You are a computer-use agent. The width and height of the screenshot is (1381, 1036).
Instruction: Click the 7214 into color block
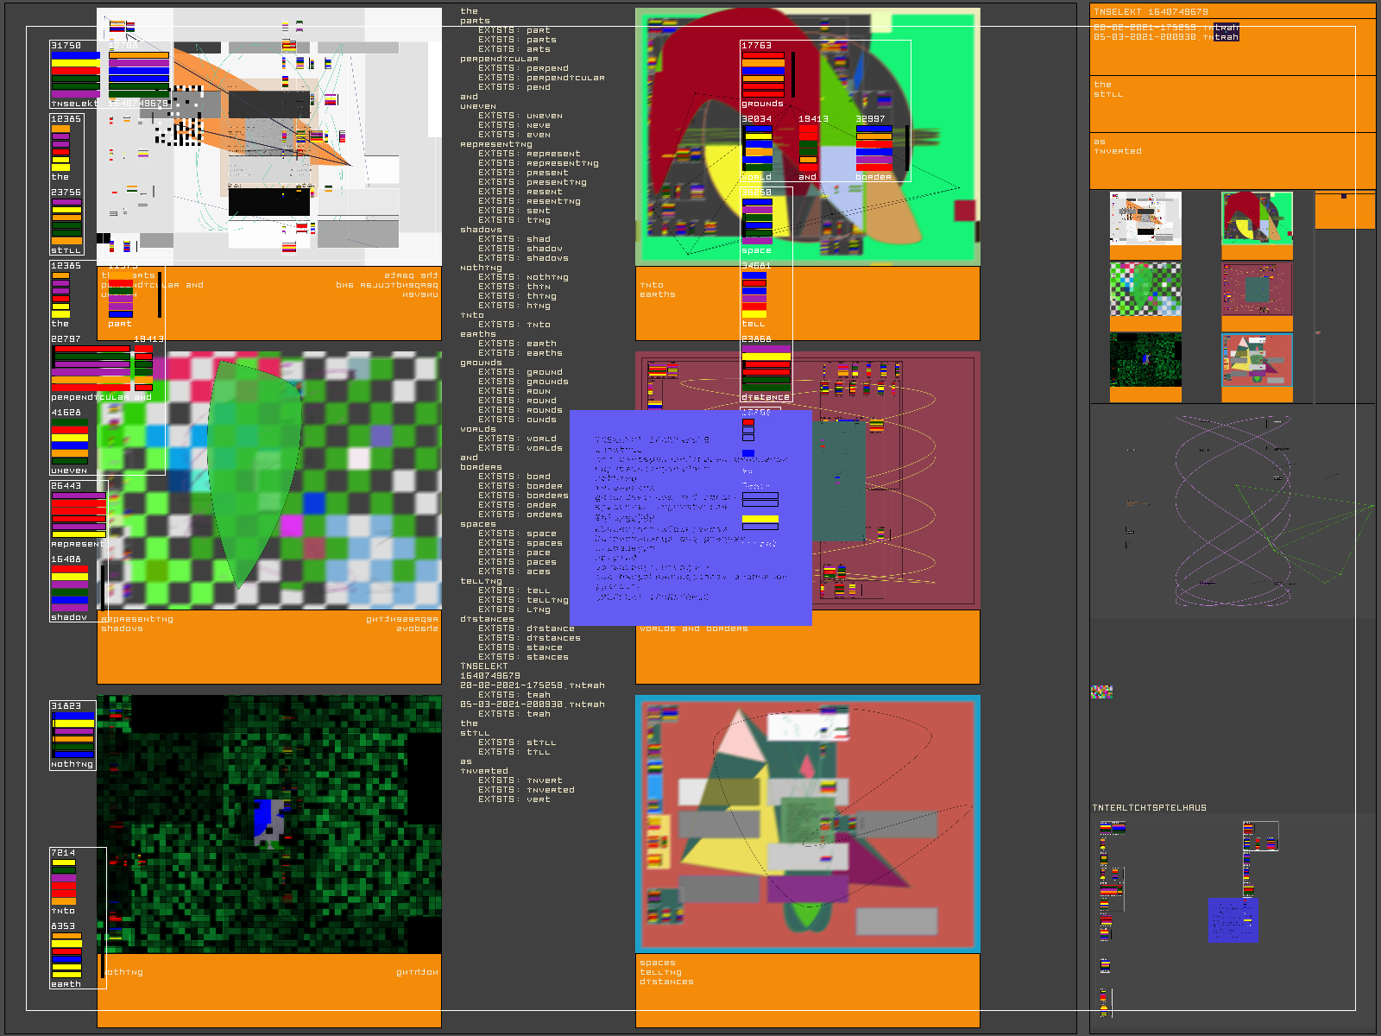(x=63, y=881)
